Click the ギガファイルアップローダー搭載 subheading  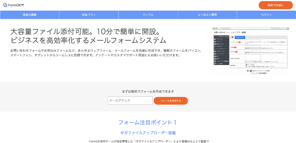pyautogui.click(x=148, y=133)
